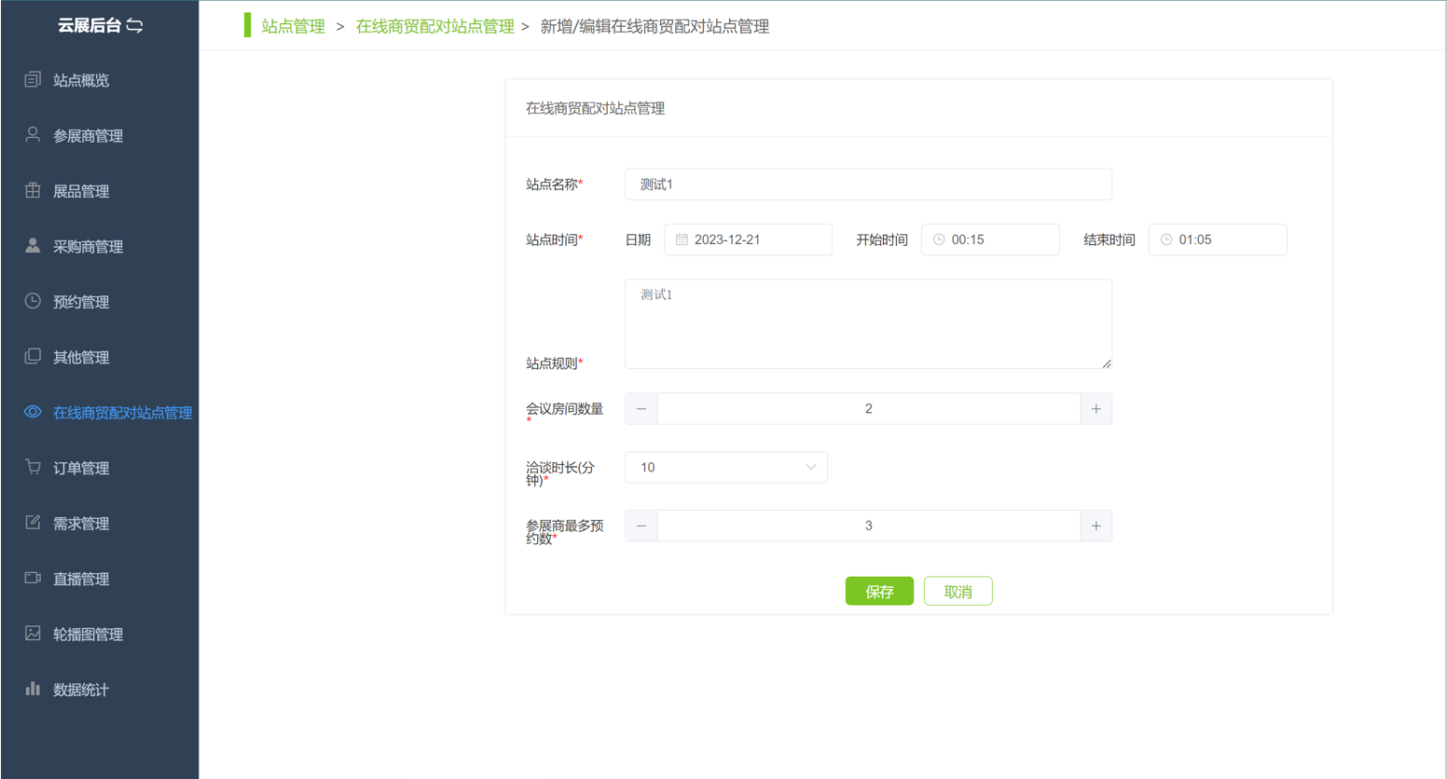Open the 开始时间 picker showing 00:15
1447x779 pixels.
[x=990, y=239]
